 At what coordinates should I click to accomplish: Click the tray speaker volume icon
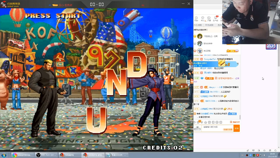(265, 155)
